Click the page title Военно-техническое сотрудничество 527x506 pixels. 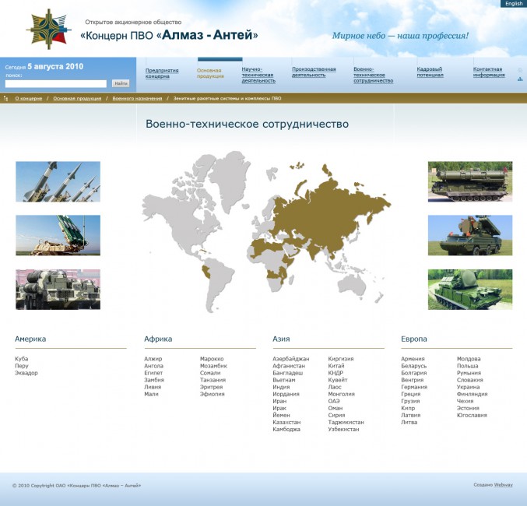point(247,124)
